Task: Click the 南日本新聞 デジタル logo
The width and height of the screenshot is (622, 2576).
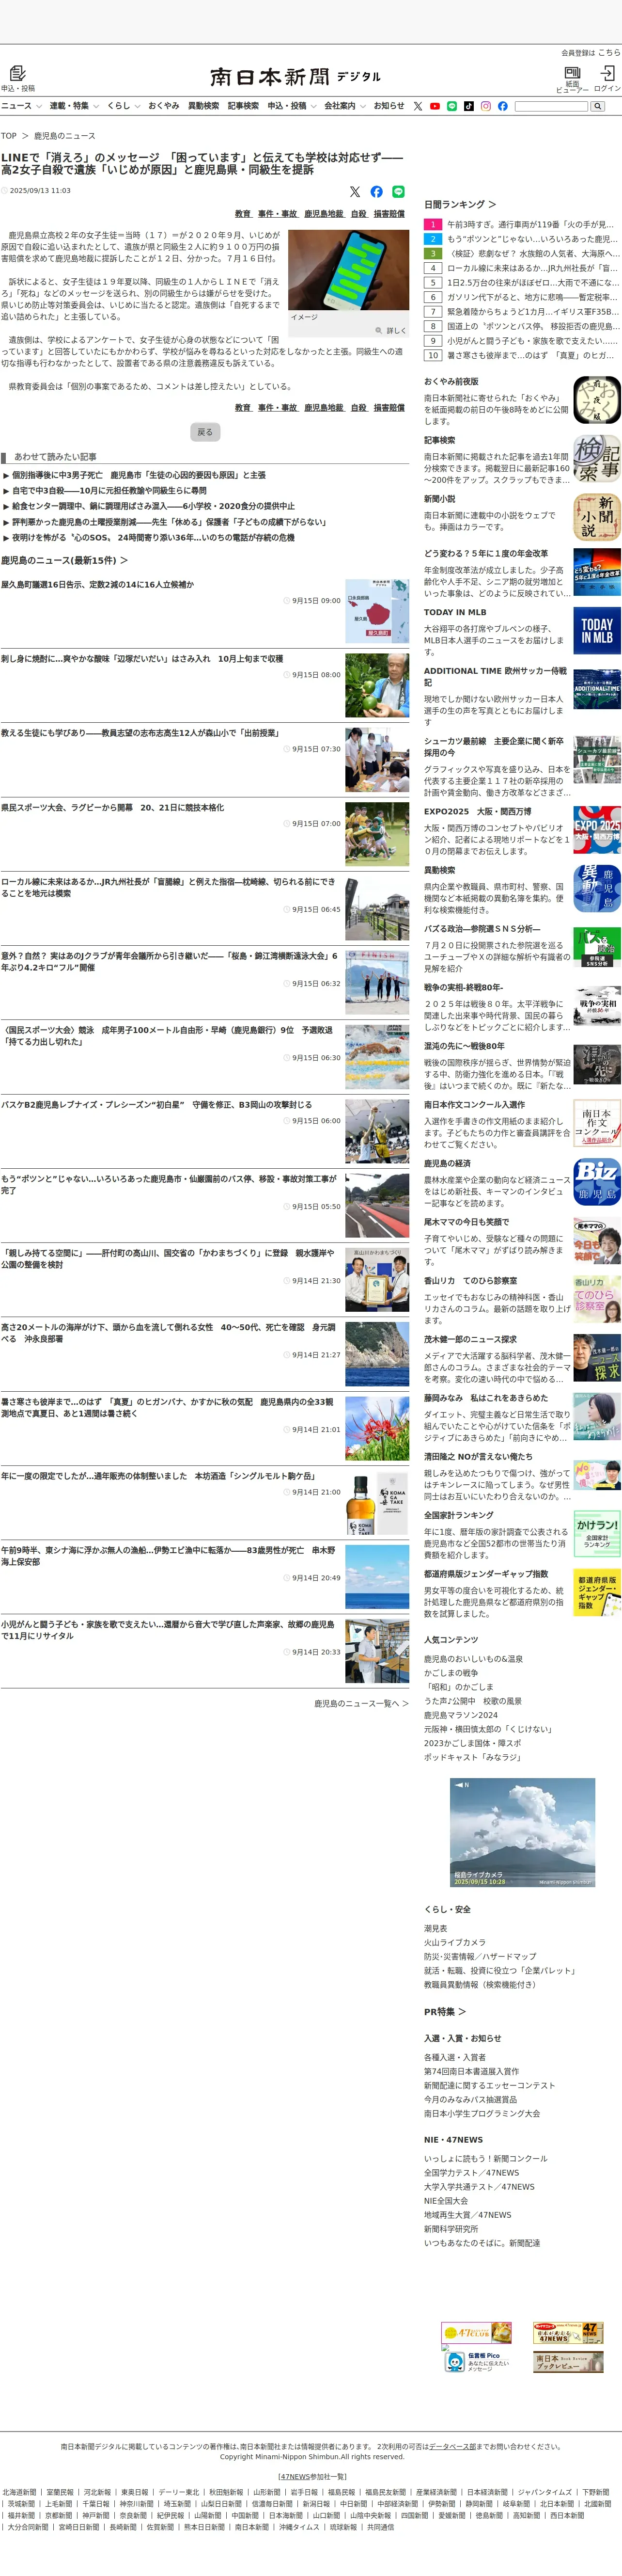Action: tap(296, 76)
